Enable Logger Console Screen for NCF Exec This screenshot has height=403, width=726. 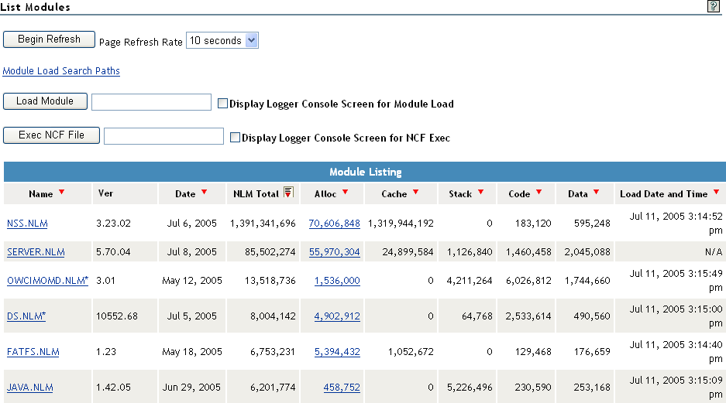pos(235,138)
